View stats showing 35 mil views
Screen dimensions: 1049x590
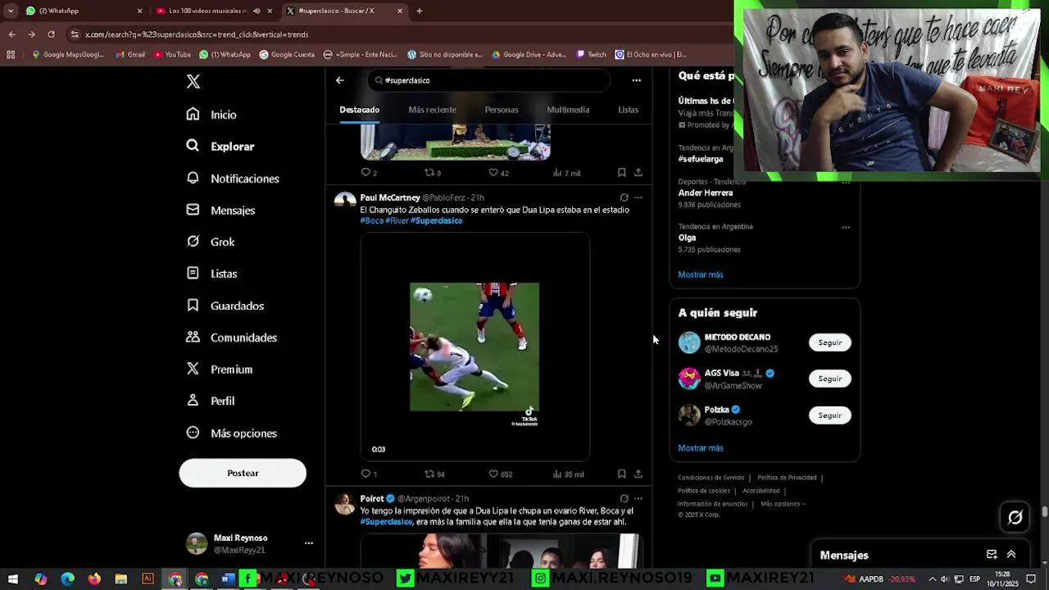click(568, 474)
